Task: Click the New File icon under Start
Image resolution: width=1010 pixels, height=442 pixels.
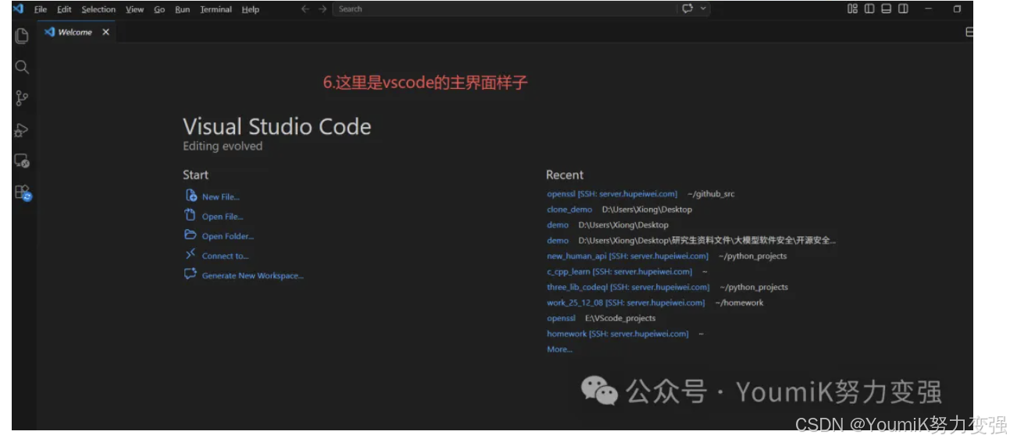Action: 191,196
